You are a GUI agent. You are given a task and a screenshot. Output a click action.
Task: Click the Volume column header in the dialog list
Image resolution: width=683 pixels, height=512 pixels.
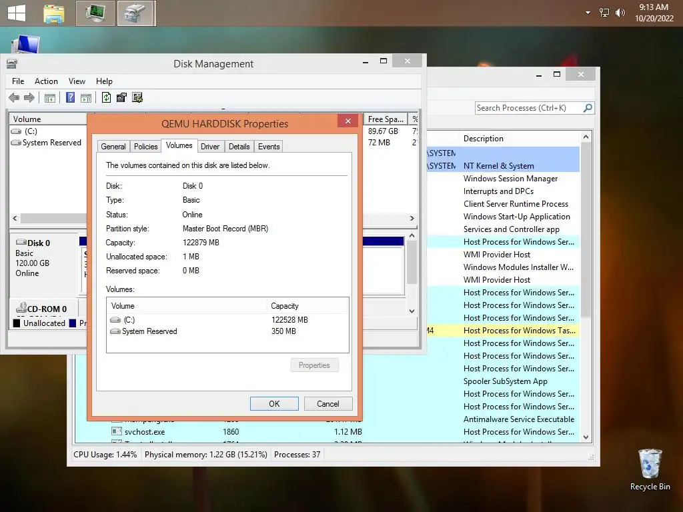(x=187, y=305)
